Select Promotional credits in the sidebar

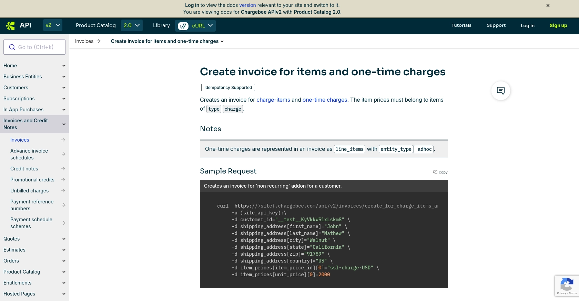32,180
